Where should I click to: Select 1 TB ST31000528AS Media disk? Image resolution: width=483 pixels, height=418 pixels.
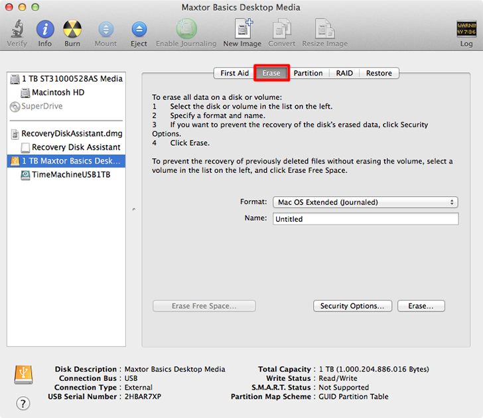point(66,79)
